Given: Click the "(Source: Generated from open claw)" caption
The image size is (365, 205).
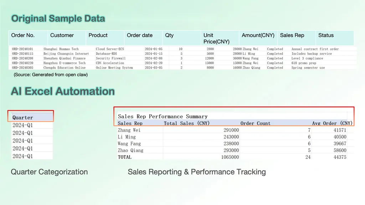Looking at the screenshot, I should click(51, 75).
